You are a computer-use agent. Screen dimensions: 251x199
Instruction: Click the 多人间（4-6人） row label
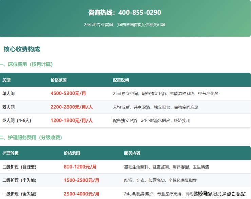point(17,120)
